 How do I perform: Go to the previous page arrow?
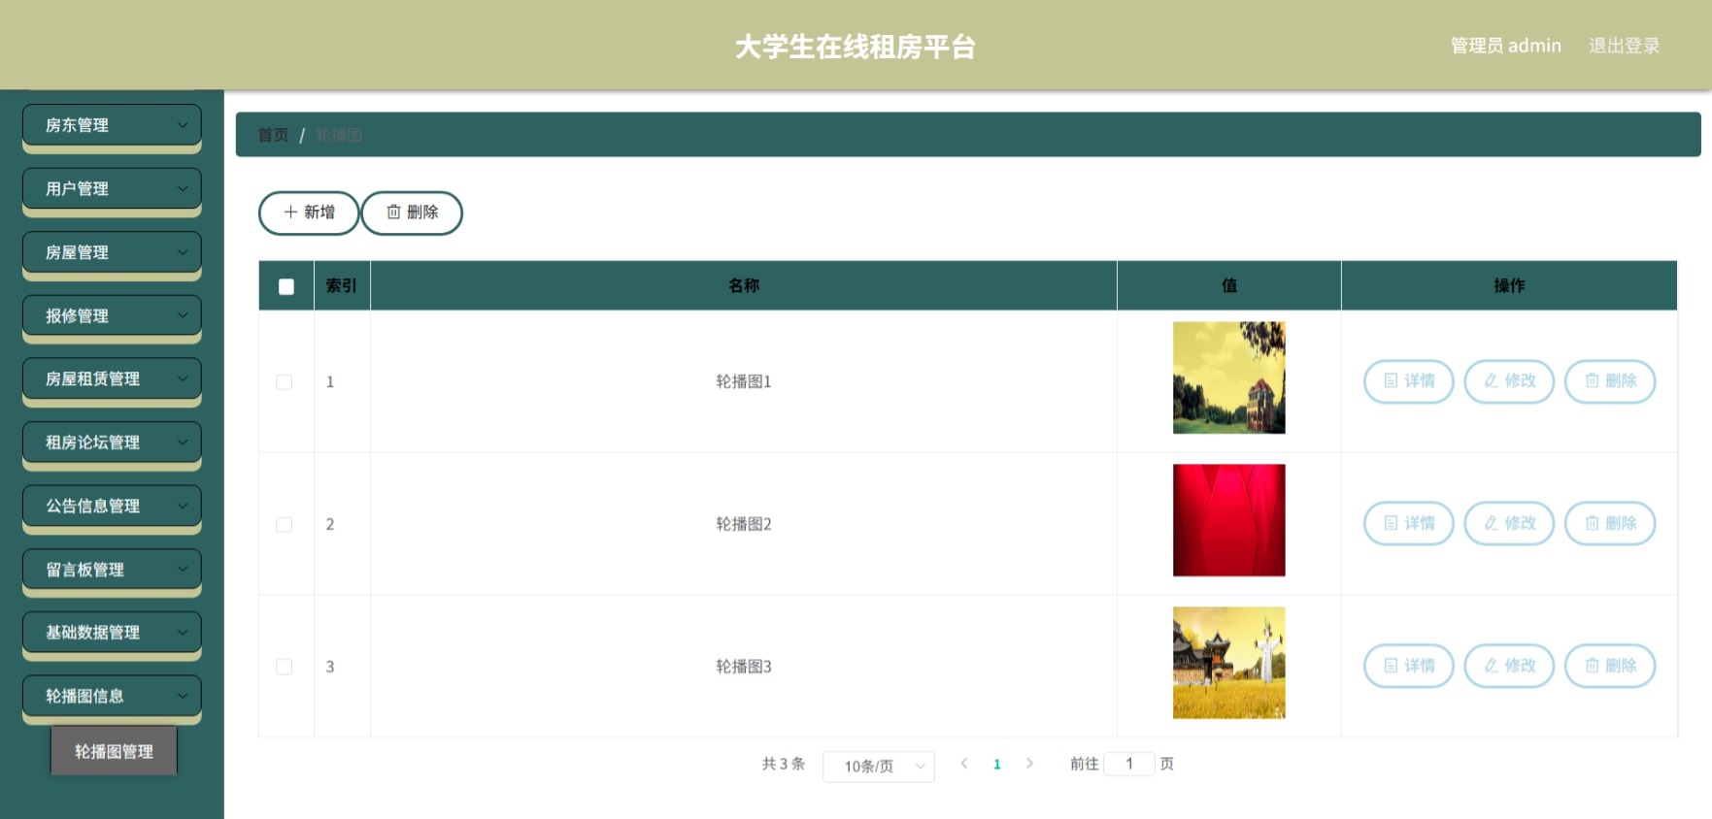tap(964, 764)
